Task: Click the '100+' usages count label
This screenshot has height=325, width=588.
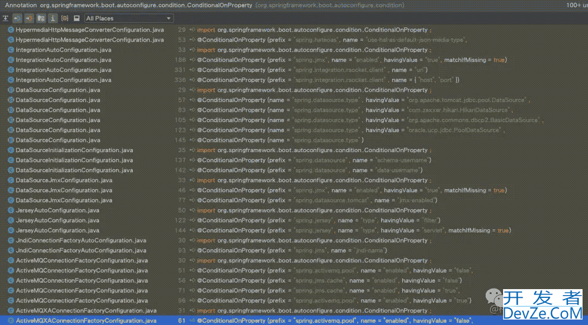Action: pos(577,5)
